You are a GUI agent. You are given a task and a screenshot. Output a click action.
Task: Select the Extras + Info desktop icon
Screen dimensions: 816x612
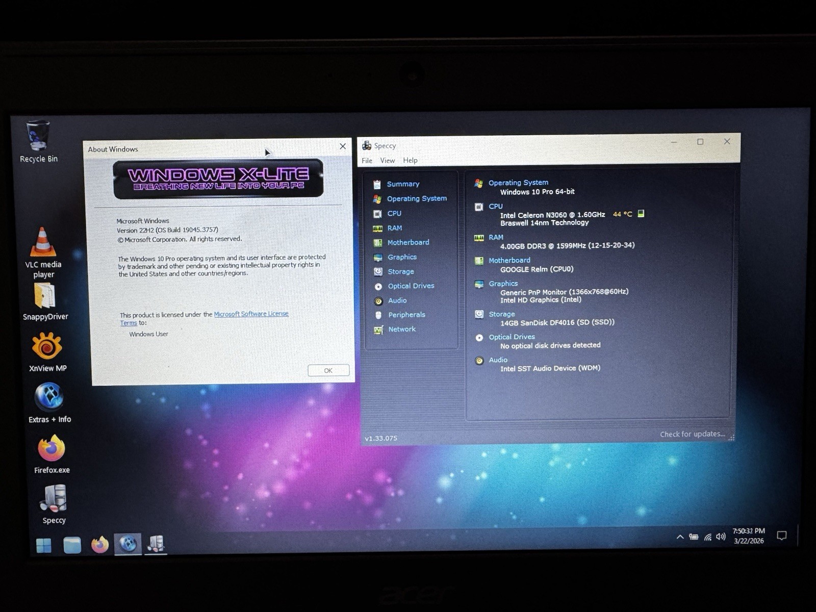click(x=49, y=403)
